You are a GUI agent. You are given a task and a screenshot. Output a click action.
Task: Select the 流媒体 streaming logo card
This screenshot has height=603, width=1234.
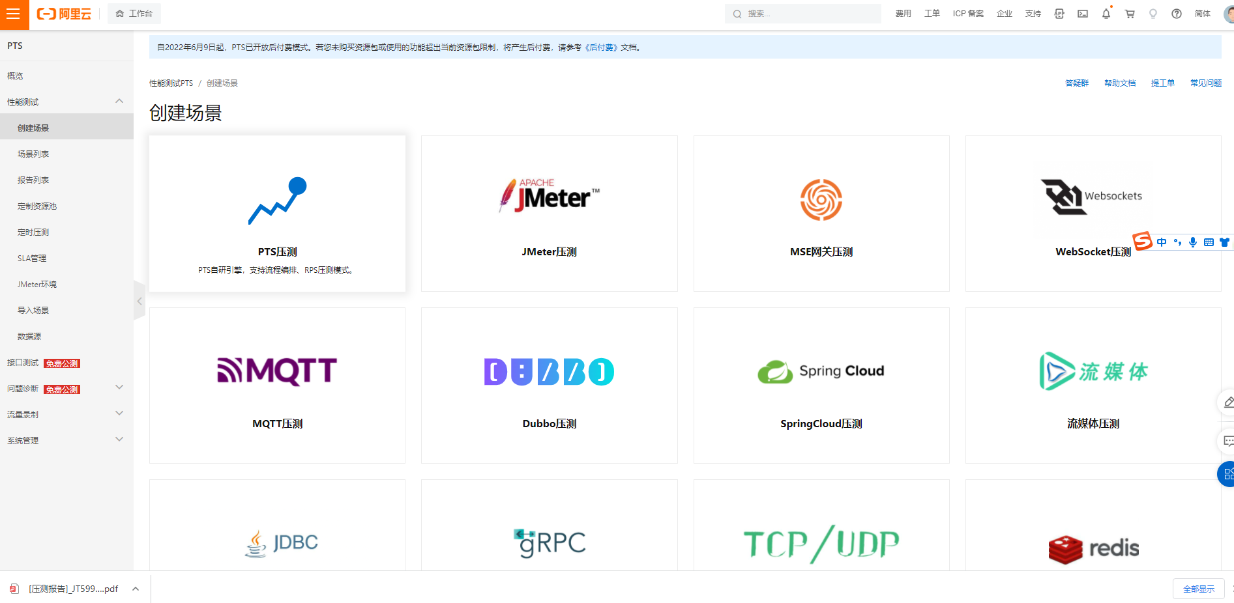click(x=1093, y=371)
